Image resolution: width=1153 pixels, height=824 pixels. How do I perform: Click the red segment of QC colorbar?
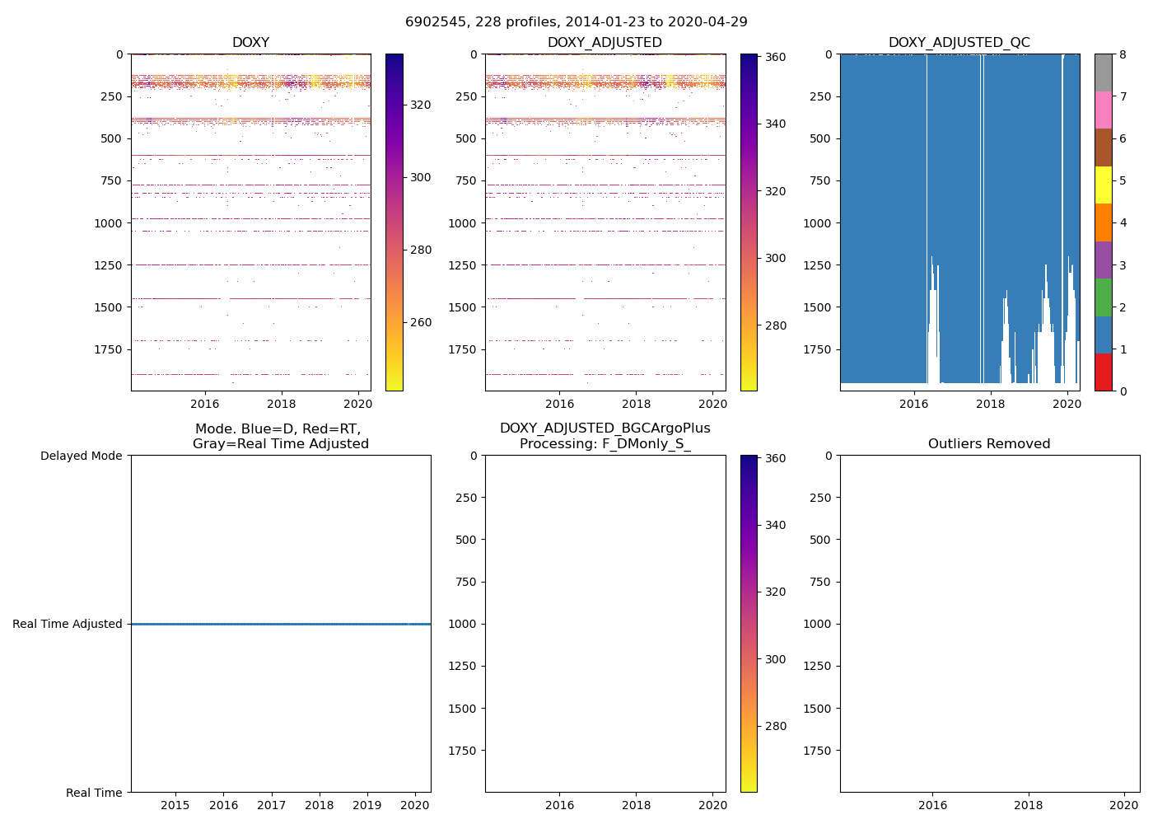pyautogui.click(x=1103, y=372)
